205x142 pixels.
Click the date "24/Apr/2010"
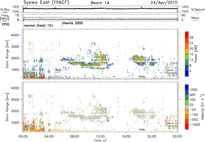click(164, 3)
